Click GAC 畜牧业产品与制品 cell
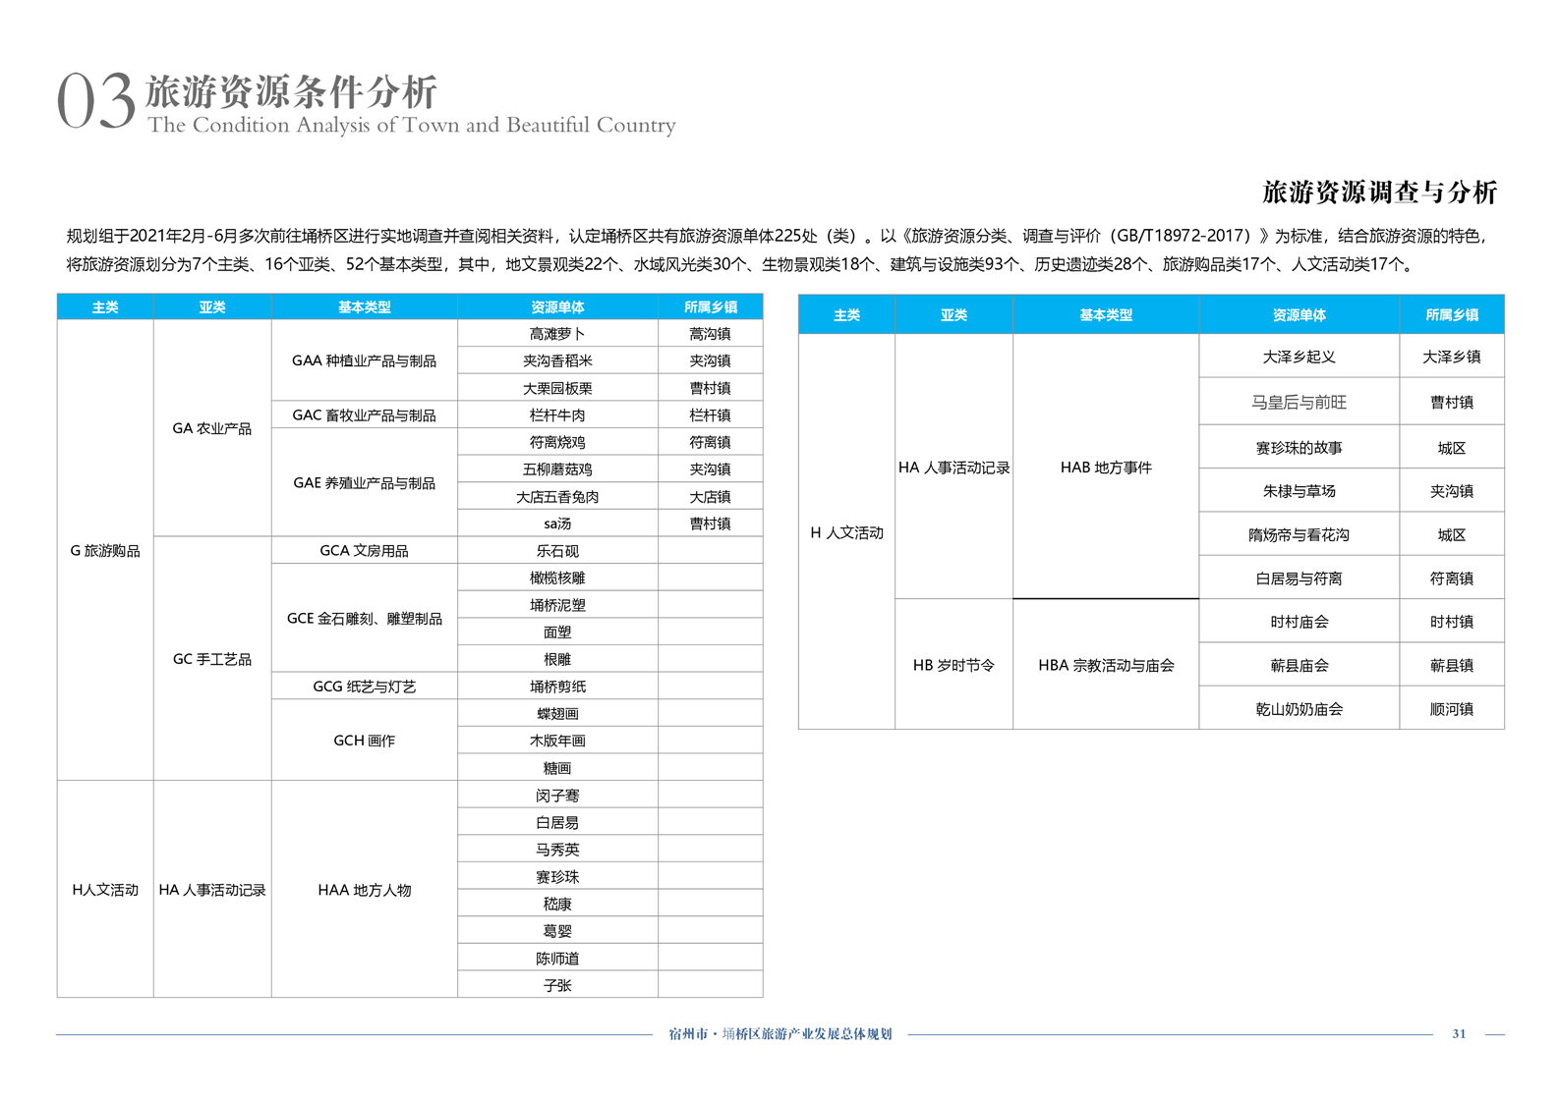This screenshot has width=1560, height=1102. (365, 415)
